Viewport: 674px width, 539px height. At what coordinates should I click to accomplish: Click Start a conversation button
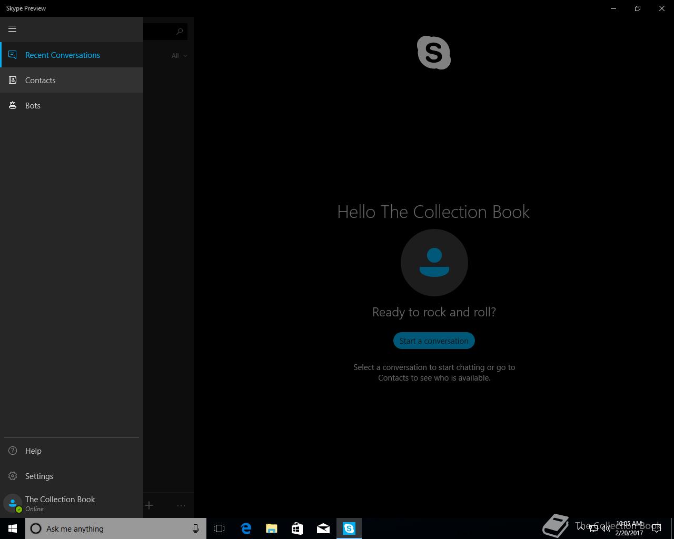[x=434, y=341]
